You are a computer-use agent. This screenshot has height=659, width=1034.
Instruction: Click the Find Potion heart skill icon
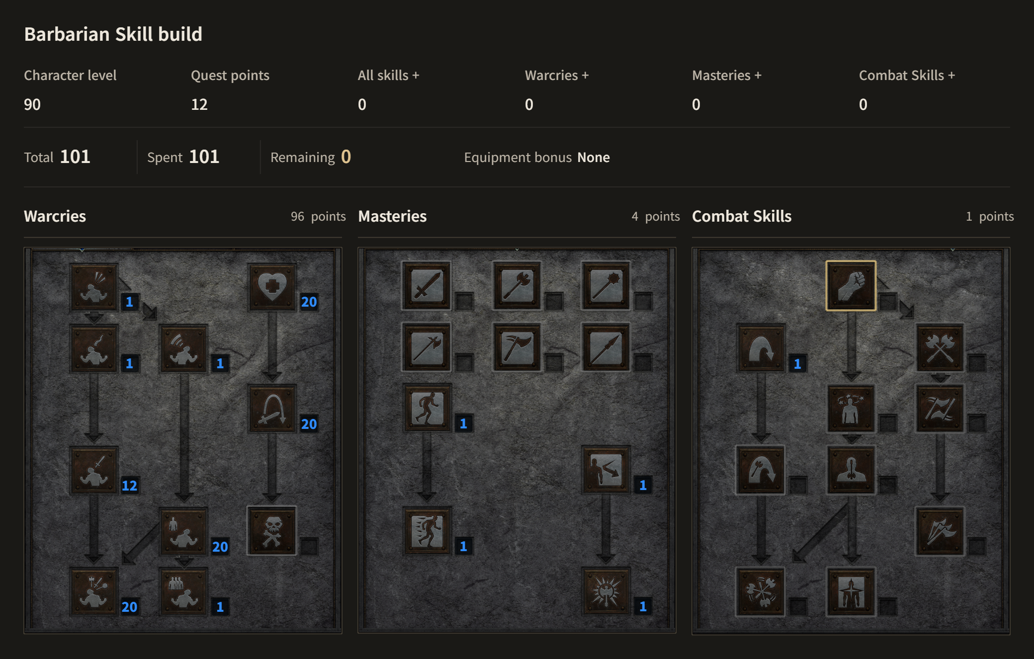(x=272, y=287)
